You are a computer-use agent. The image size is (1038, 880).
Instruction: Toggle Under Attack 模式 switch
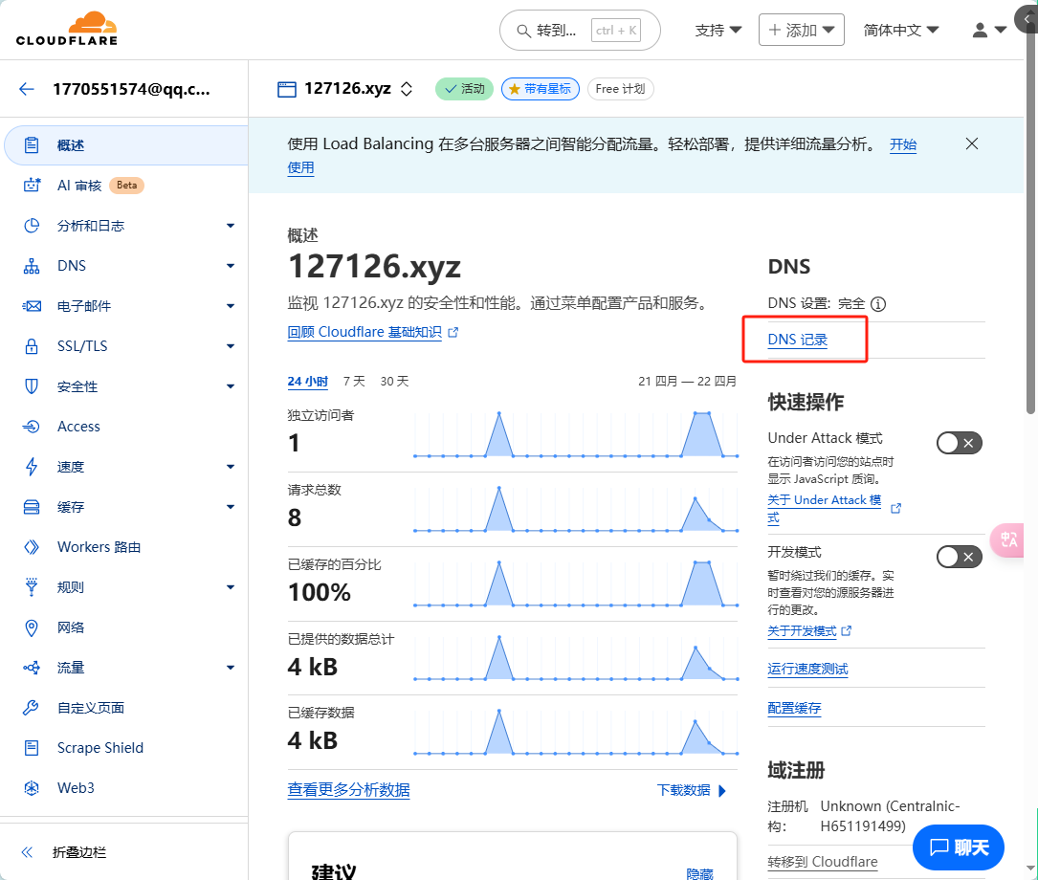[959, 443]
